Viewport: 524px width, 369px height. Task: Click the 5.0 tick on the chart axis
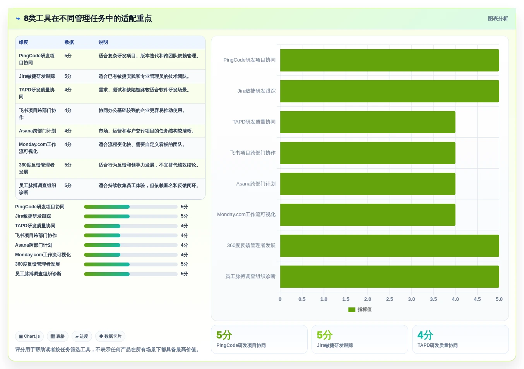tap(499, 299)
